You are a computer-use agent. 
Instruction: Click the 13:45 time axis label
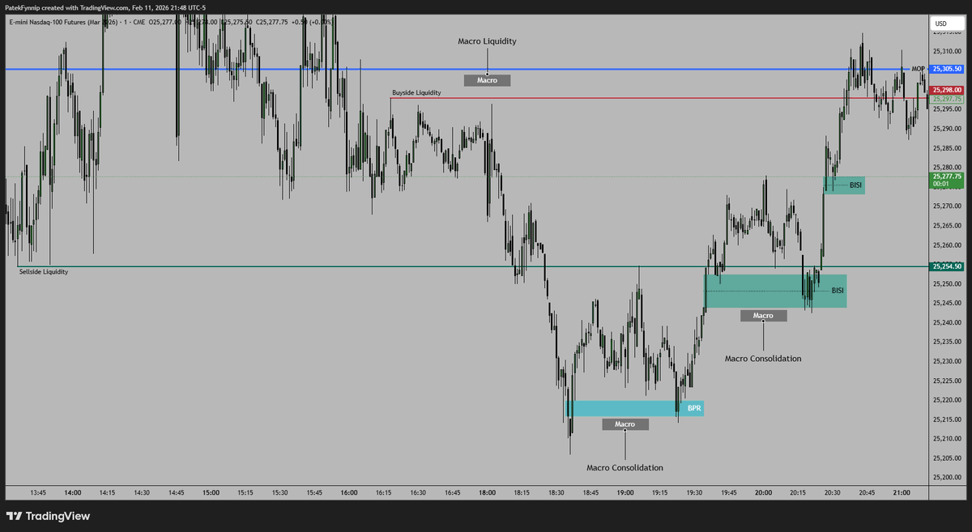click(38, 492)
